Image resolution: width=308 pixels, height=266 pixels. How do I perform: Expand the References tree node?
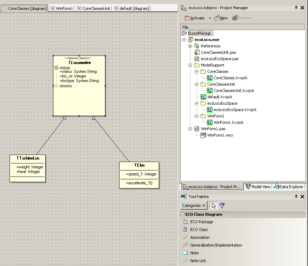pos(190,46)
